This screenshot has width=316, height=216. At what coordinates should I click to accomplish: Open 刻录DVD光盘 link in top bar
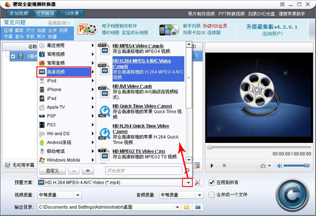pyautogui.click(x=261, y=14)
